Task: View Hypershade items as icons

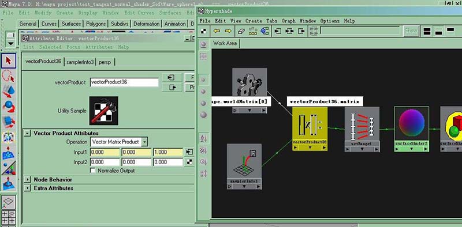Action: 203,44
